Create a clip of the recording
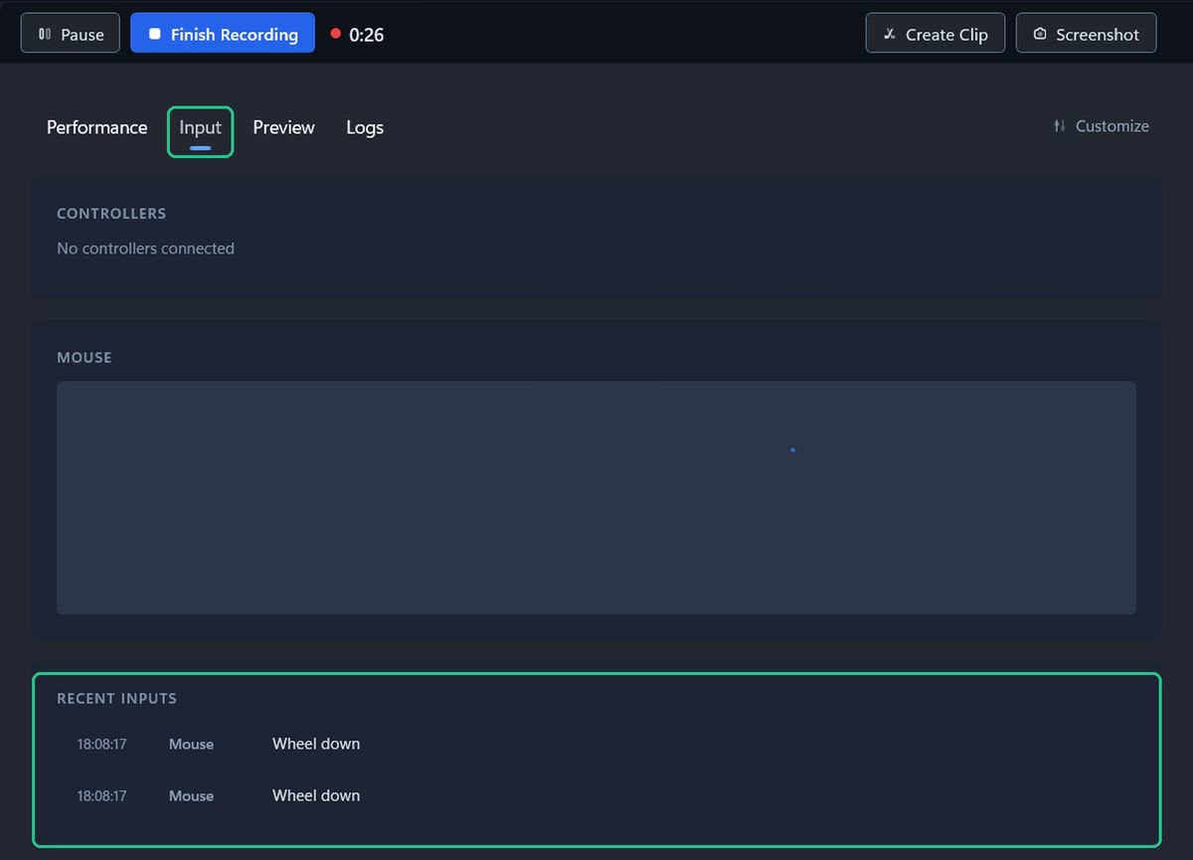 (x=936, y=33)
